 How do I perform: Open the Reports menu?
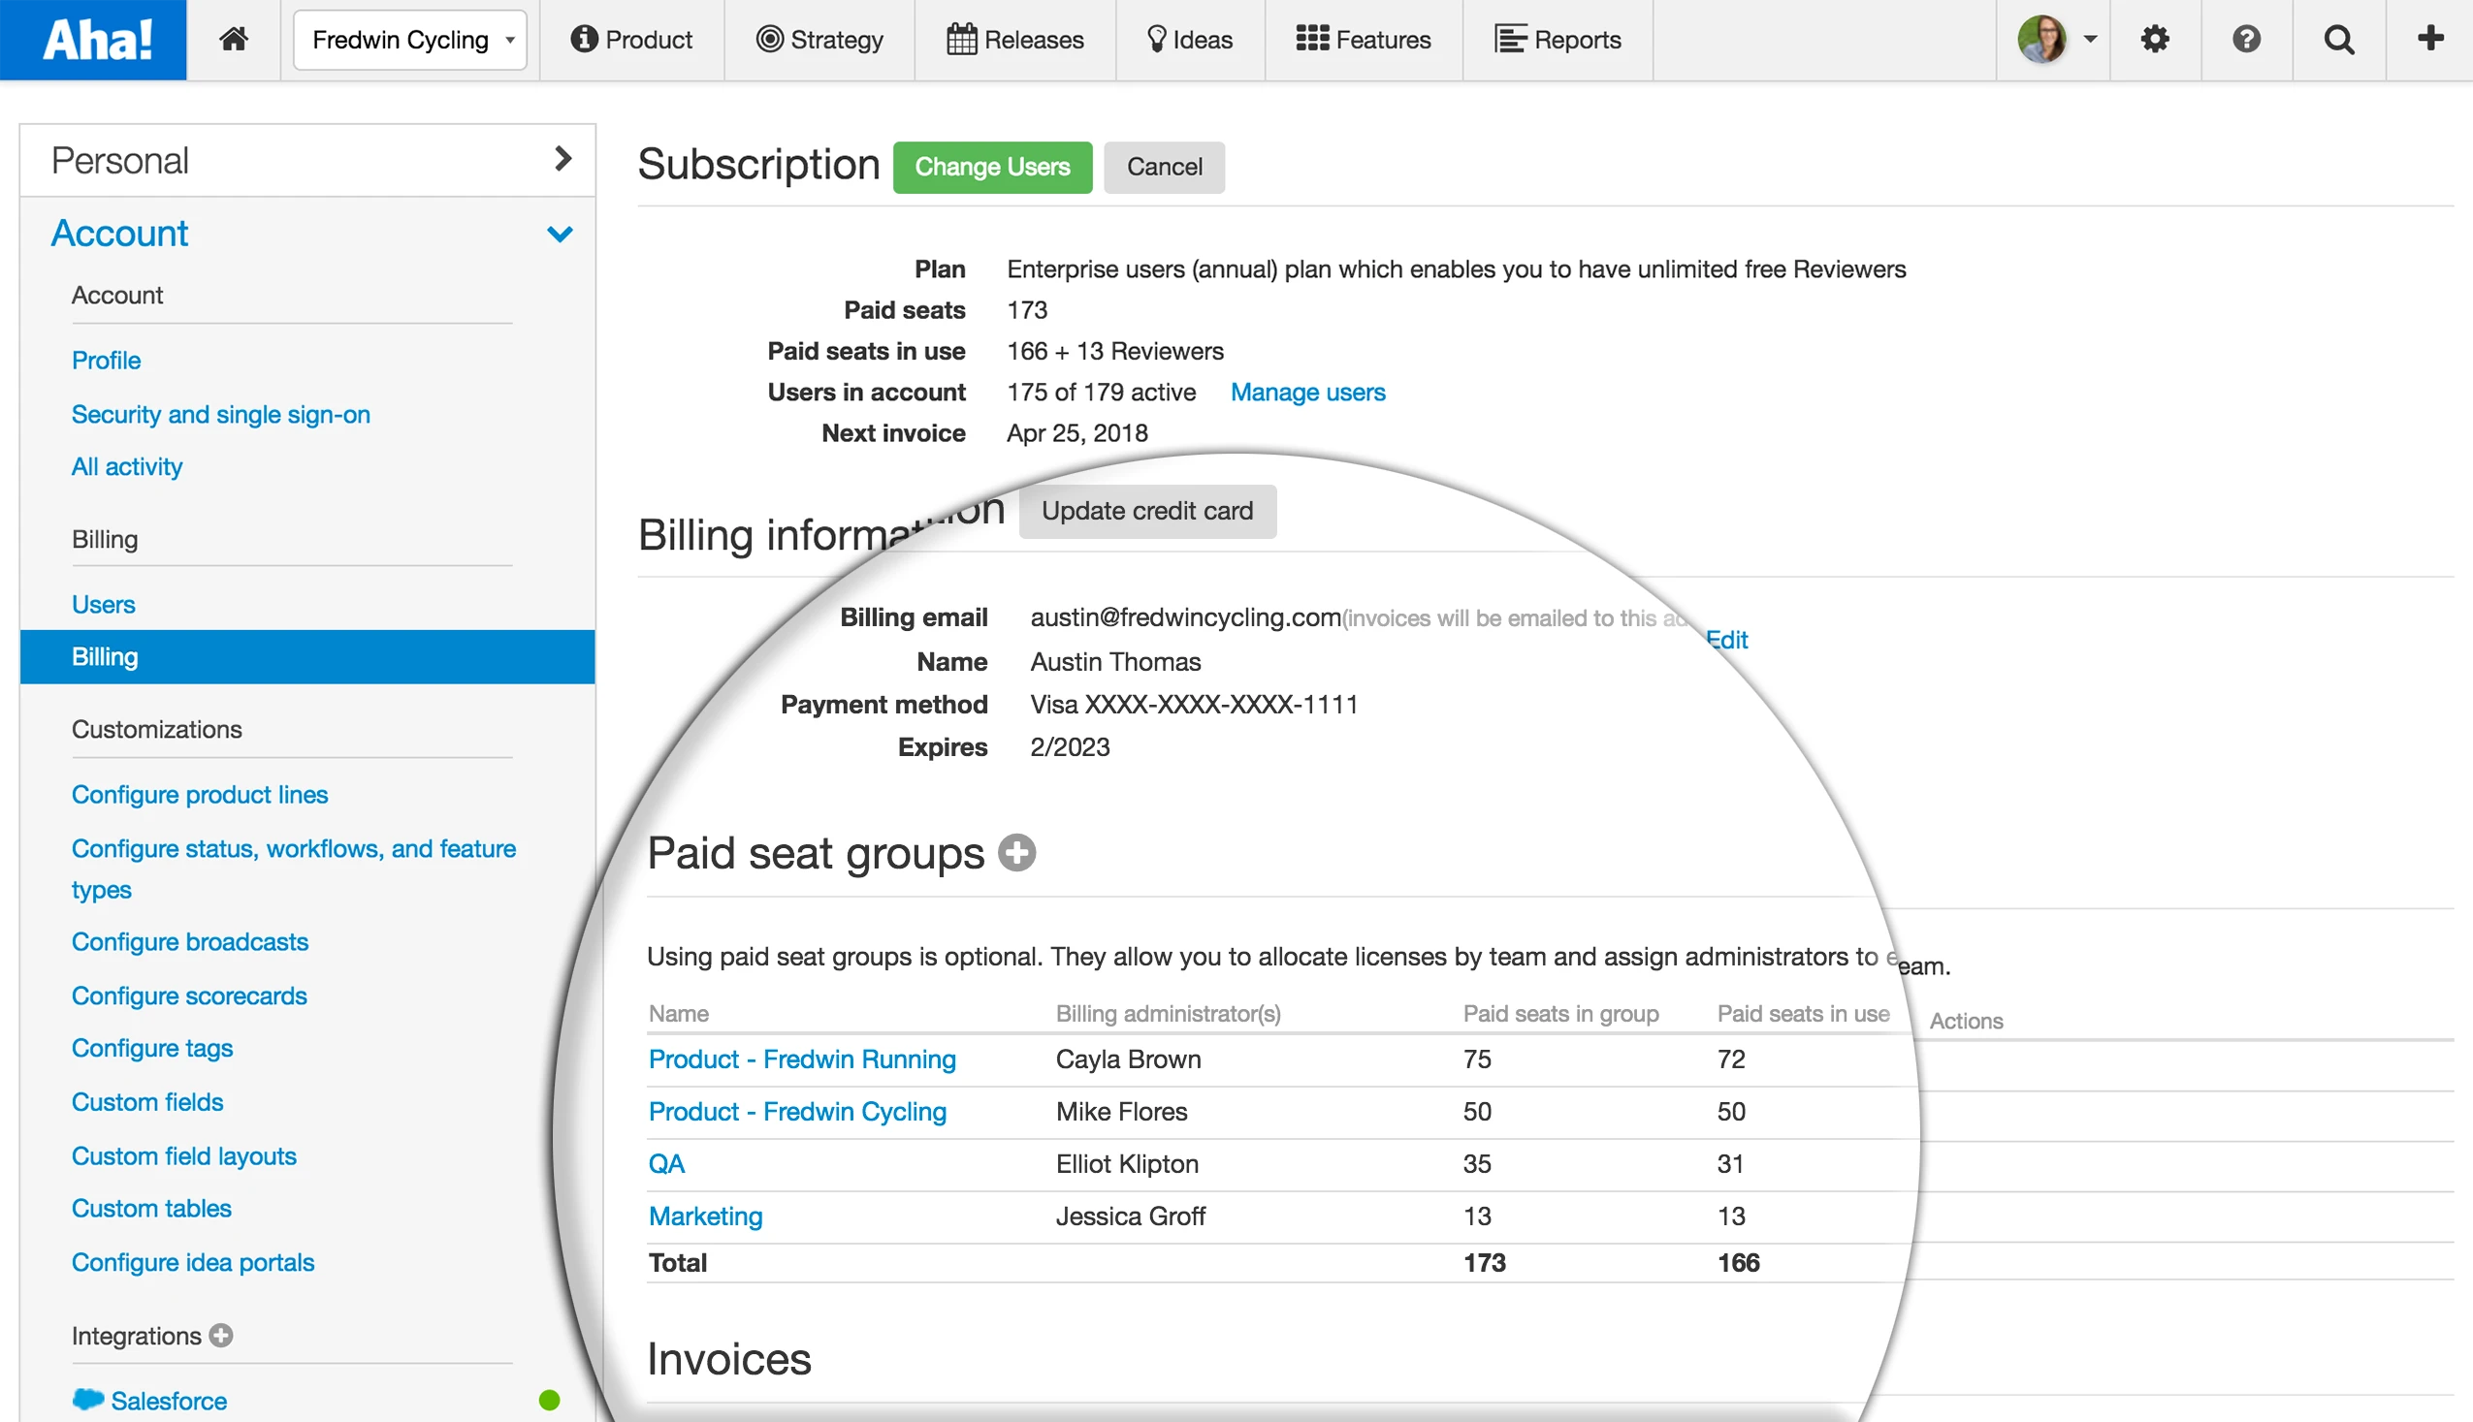click(x=1558, y=39)
